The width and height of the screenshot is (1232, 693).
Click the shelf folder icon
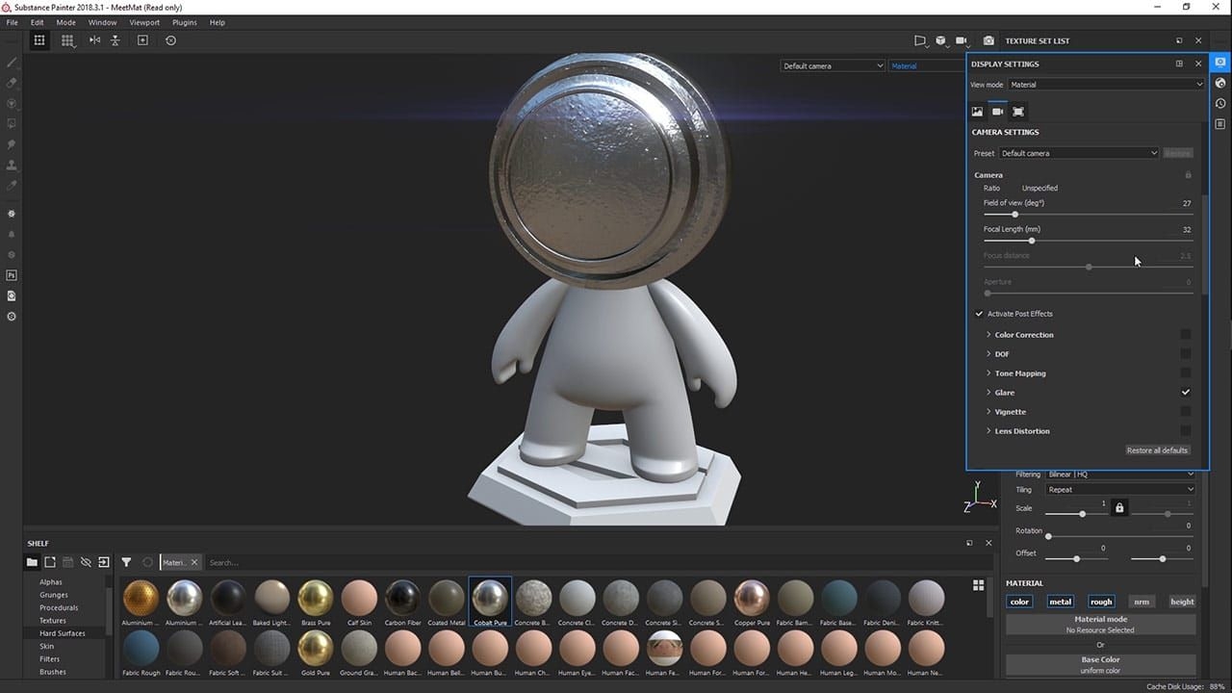coord(32,562)
